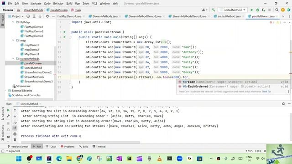Click Expand All icon in Project panel
292x164 pixels.
pyautogui.click(x=34, y=16)
